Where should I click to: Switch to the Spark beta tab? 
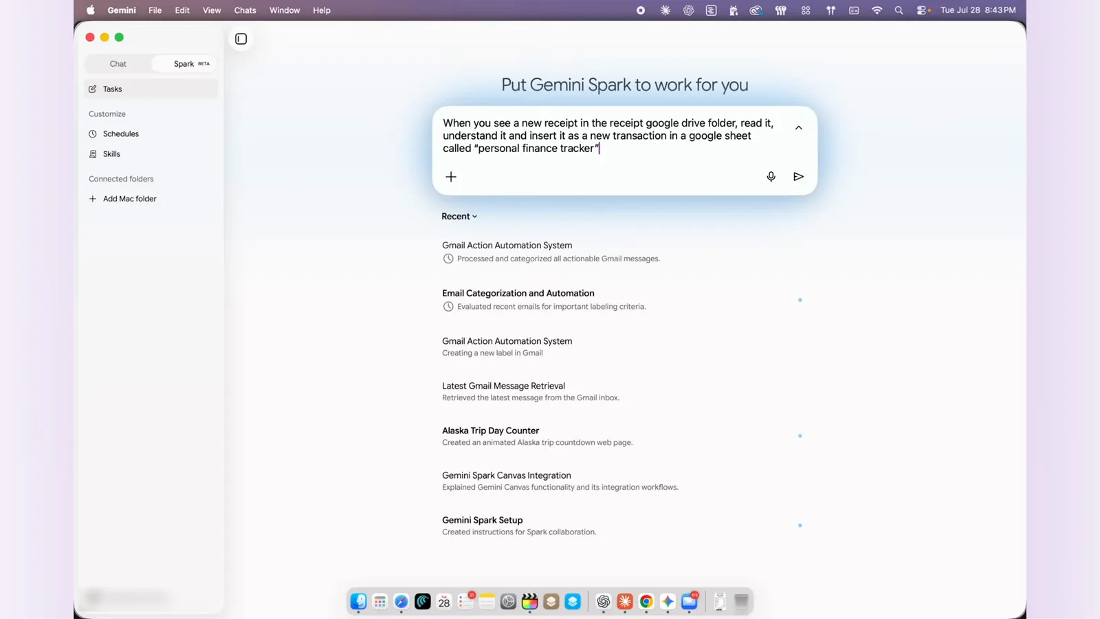pyautogui.click(x=186, y=64)
